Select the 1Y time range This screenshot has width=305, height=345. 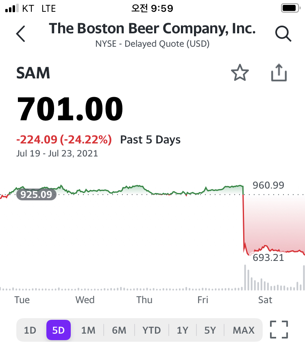pyautogui.click(x=183, y=330)
